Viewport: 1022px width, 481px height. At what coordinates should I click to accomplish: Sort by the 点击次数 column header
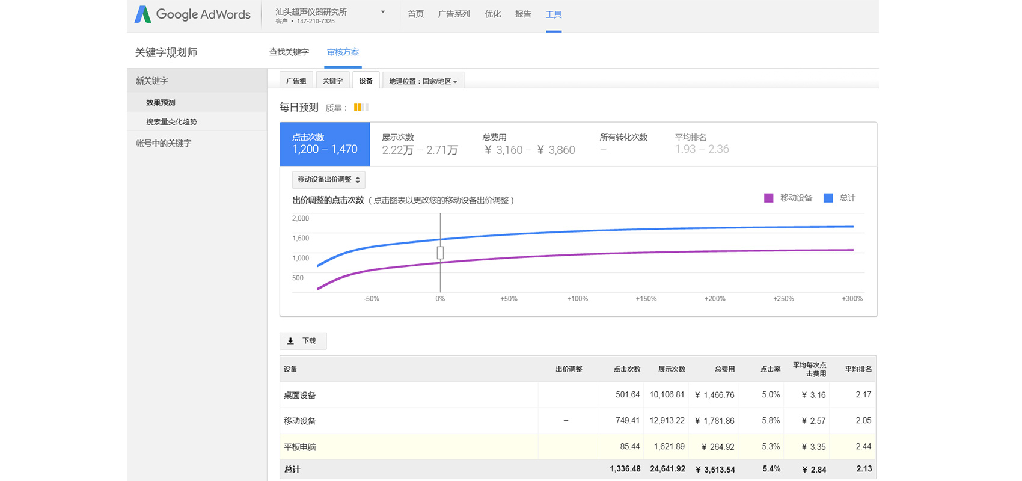[627, 369]
